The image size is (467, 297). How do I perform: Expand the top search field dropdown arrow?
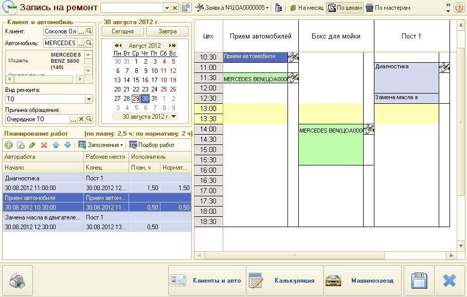[x=167, y=8]
